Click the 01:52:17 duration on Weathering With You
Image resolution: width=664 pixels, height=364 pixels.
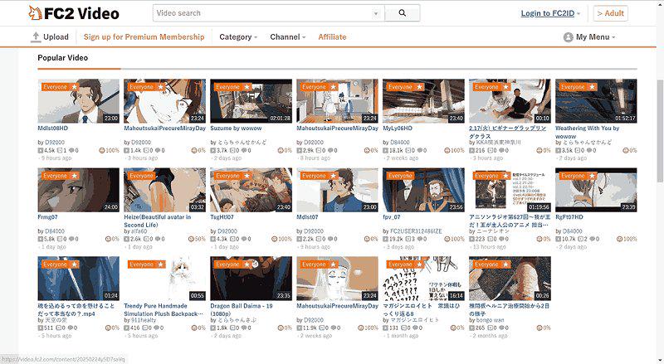[625, 118]
